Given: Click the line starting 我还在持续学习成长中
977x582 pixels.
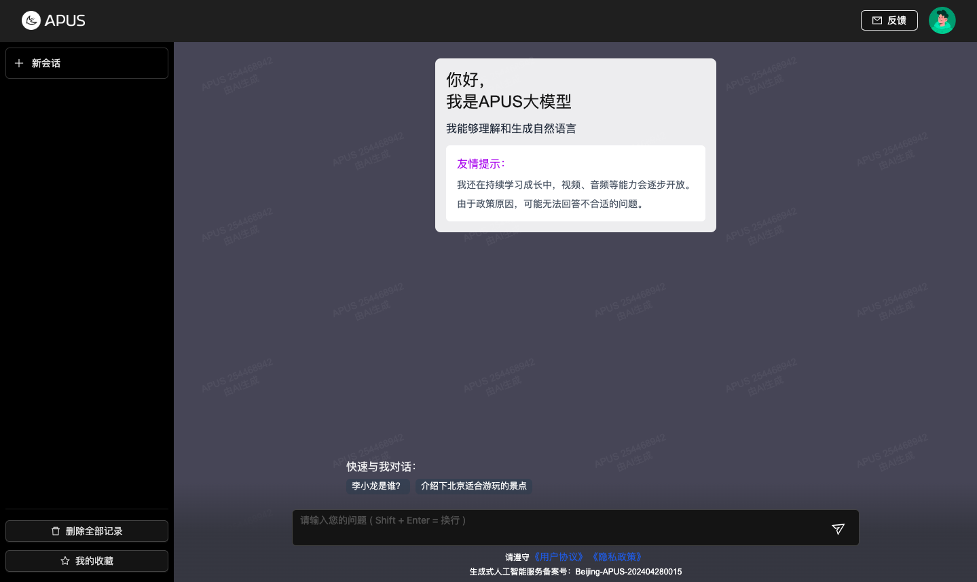Looking at the screenshot, I should [576, 185].
